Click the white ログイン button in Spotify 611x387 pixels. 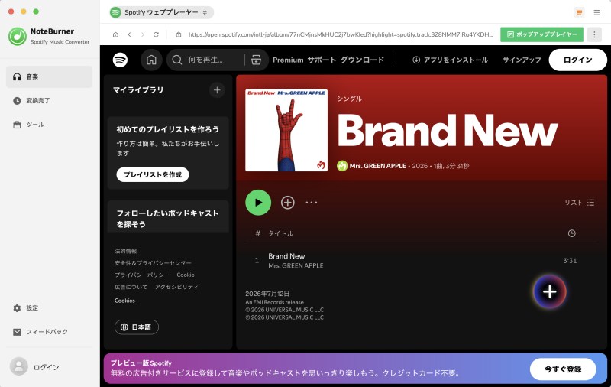point(577,60)
